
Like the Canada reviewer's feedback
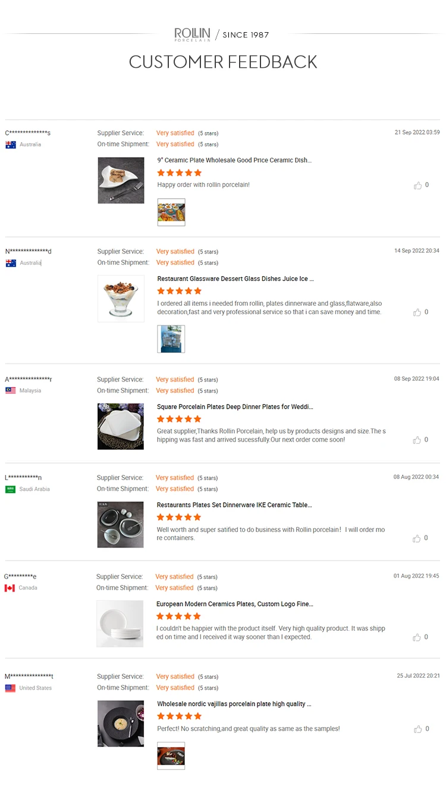(x=417, y=637)
